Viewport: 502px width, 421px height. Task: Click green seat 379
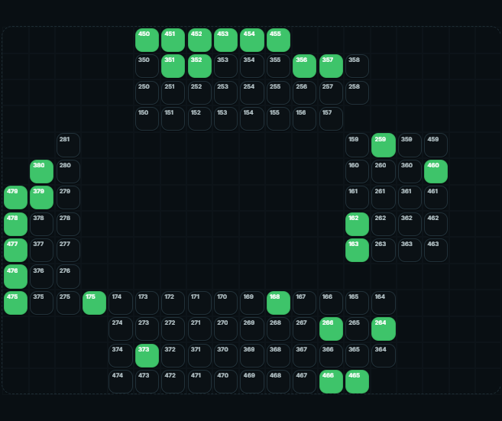[41, 198]
